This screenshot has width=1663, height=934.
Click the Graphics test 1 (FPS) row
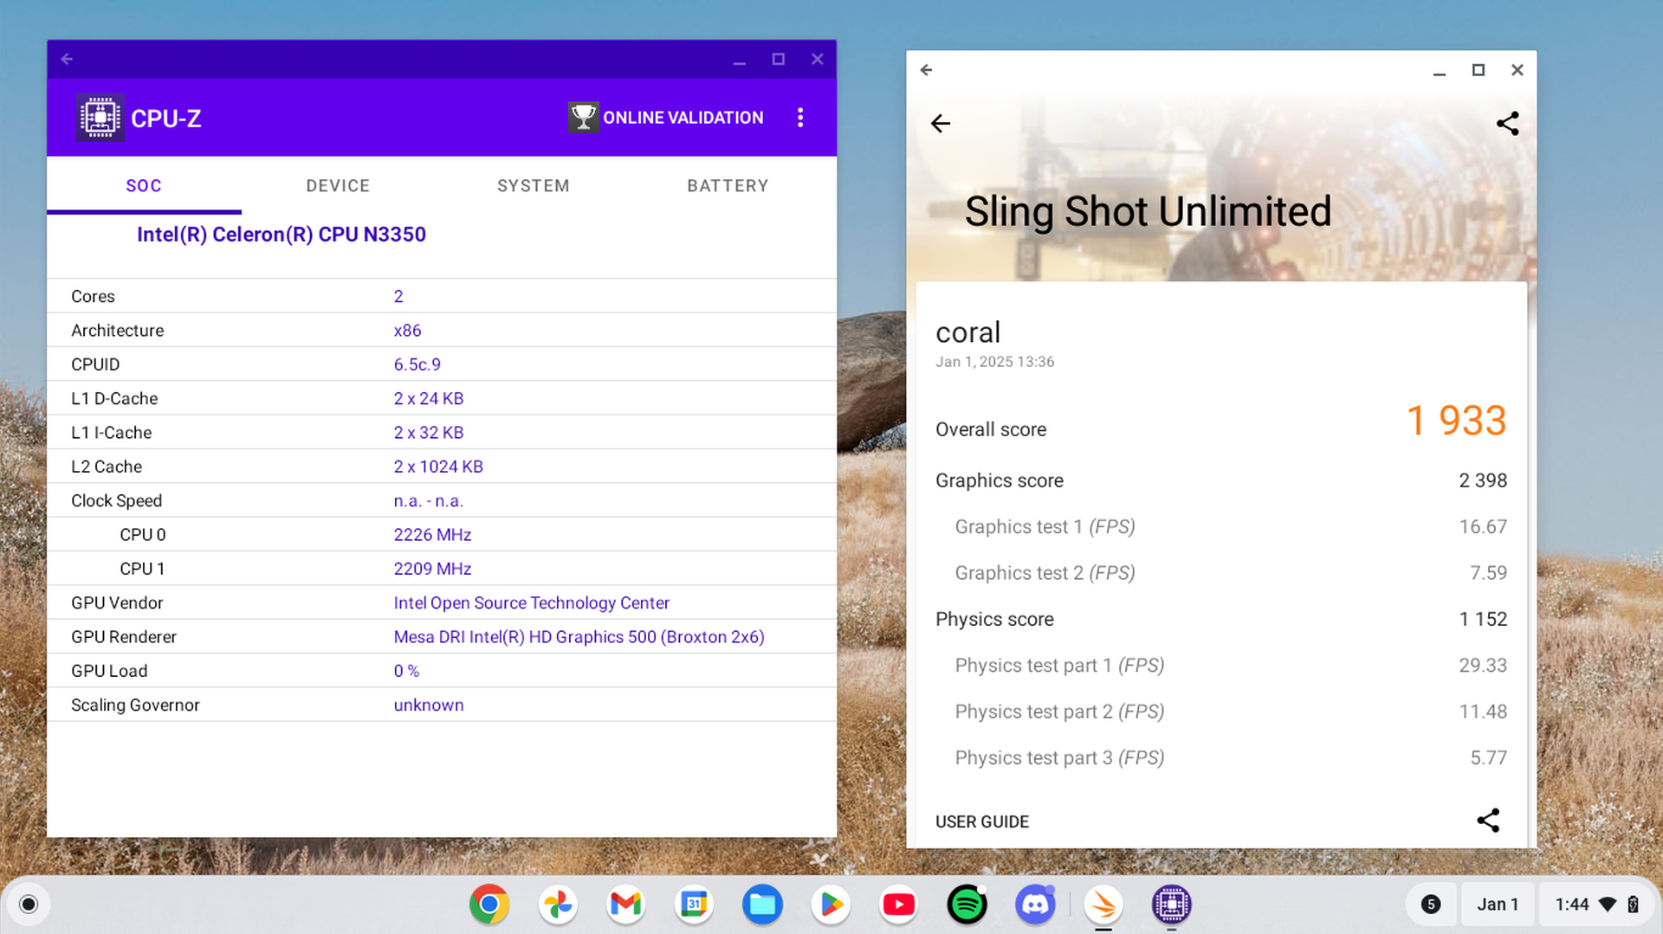pyautogui.click(x=1221, y=526)
